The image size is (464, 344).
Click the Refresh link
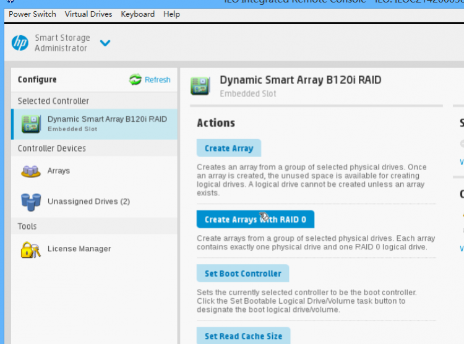click(157, 80)
